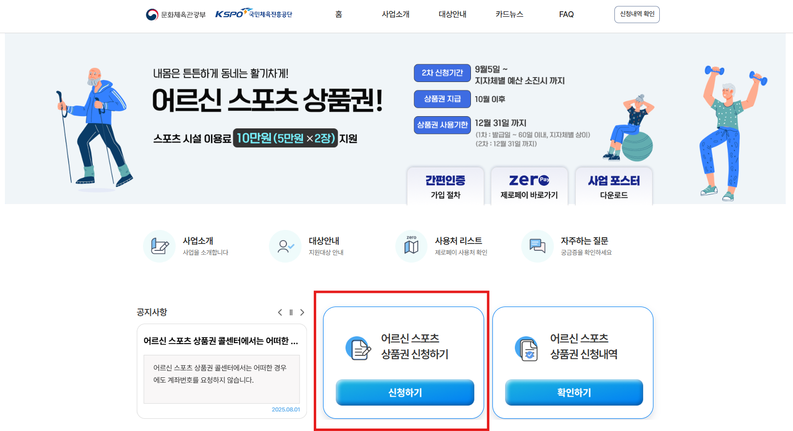Open the 지원대상 안내 link text
The image size is (793, 431).
click(326, 252)
